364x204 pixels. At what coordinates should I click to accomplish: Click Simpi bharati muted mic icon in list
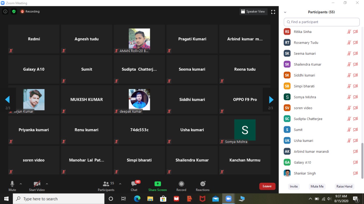(349, 86)
